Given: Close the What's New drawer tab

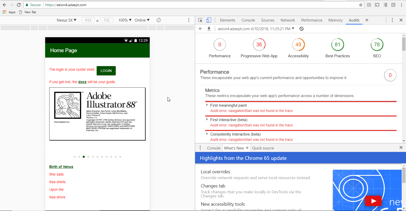Looking at the screenshot, I should 247,148.
